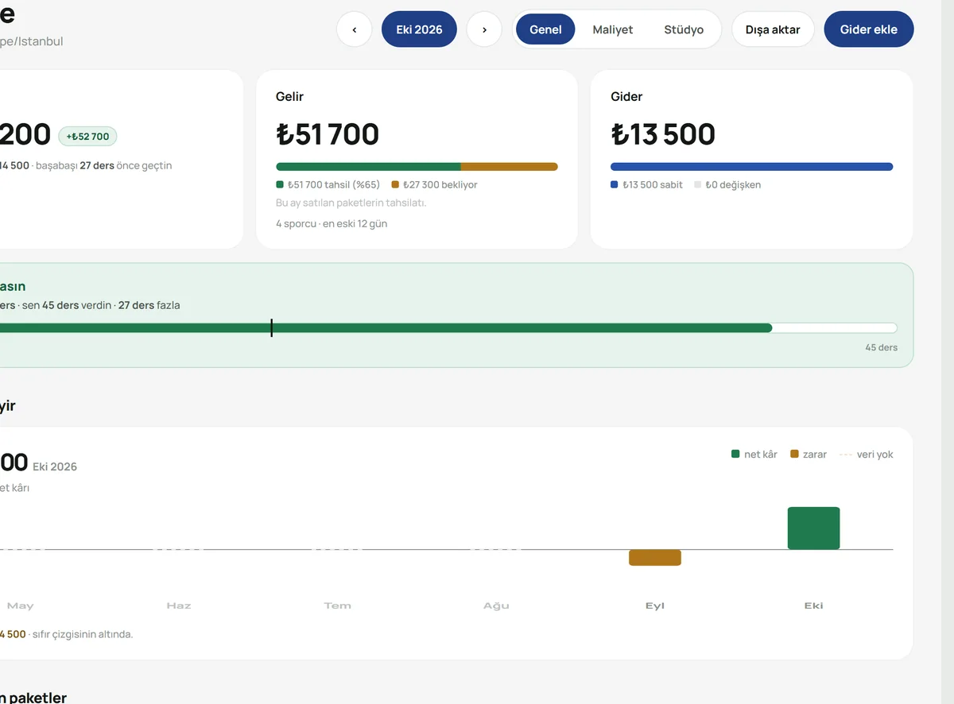
Task: Click the green 'net kâr' legend swatch
Action: (735, 455)
